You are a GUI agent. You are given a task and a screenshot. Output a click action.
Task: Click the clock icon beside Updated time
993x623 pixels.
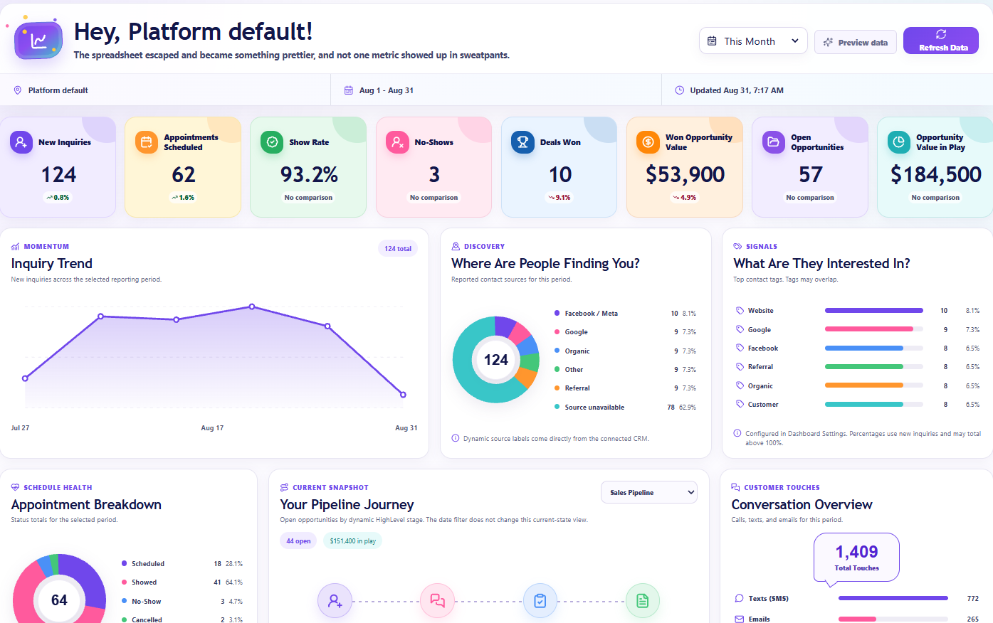[680, 90]
